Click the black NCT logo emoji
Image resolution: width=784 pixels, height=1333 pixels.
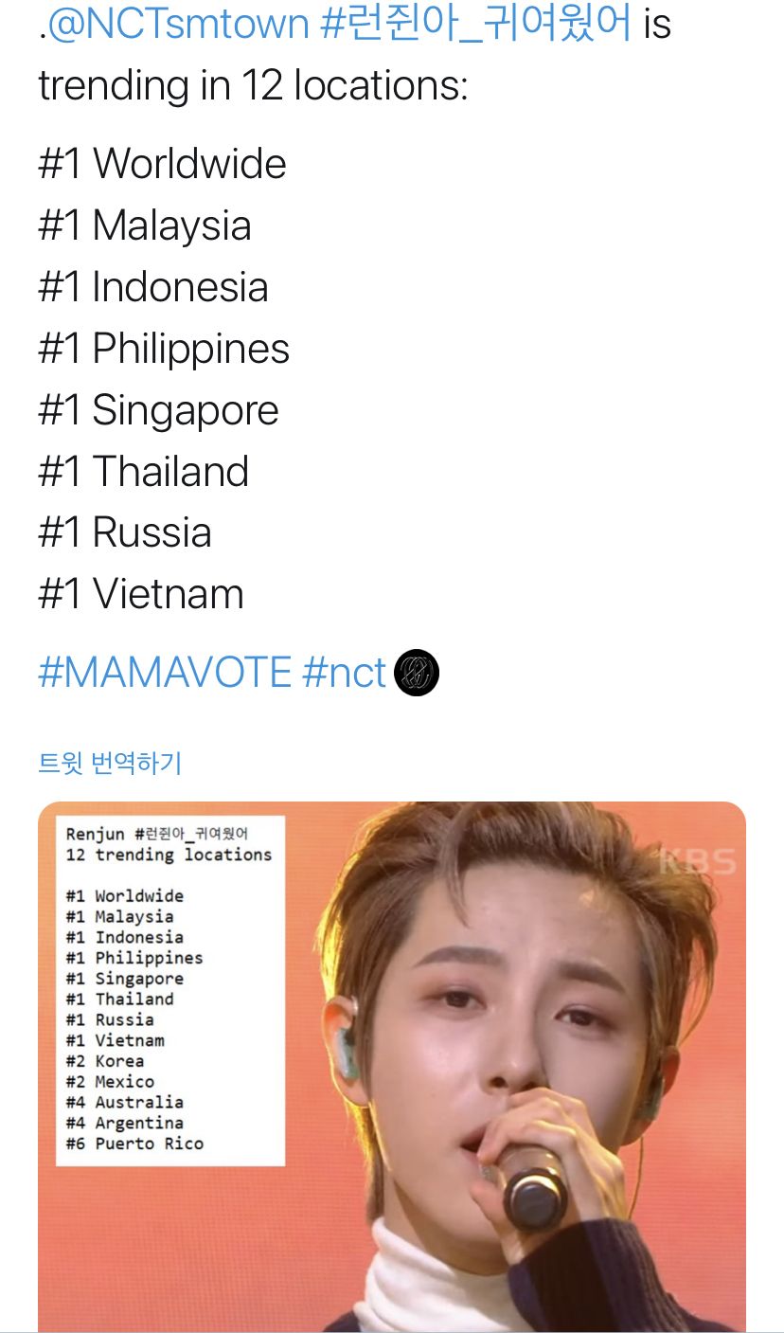pos(417,673)
